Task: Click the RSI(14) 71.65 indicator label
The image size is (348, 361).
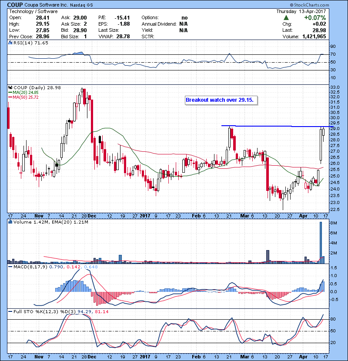Action: (31, 43)
